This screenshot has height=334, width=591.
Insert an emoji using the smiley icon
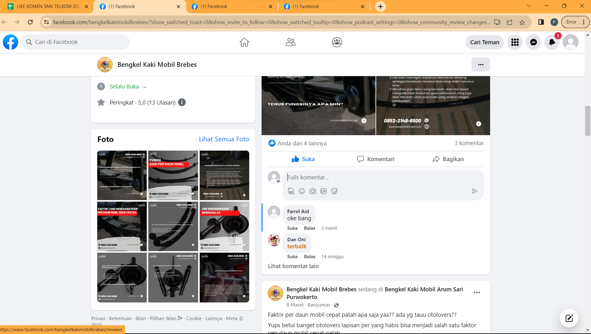click(x=302, y=191)
